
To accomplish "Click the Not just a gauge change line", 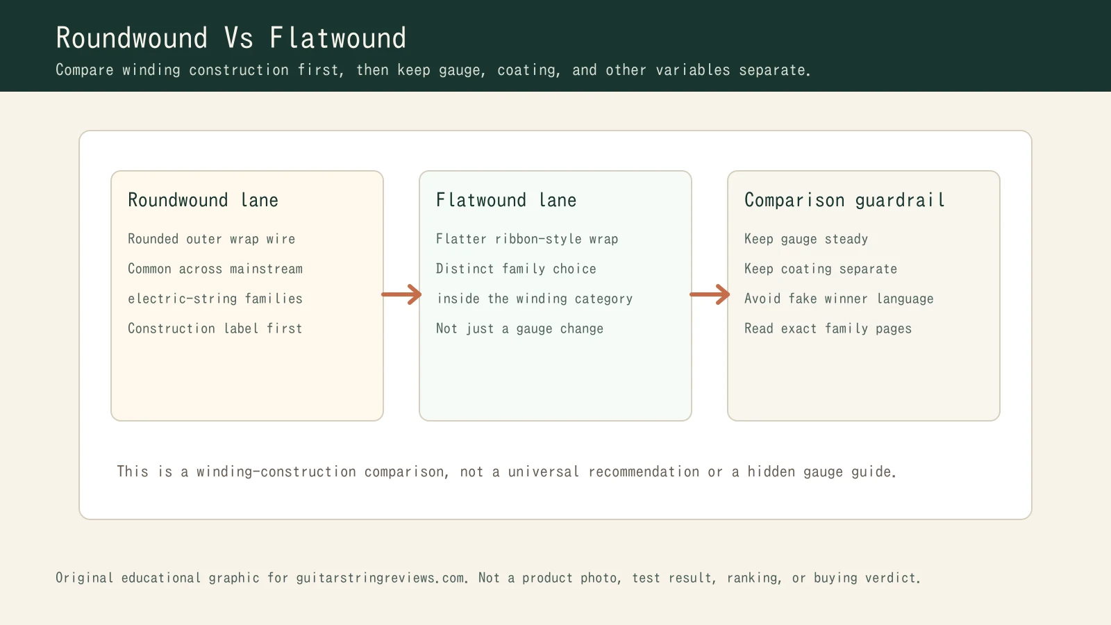I will point(519,328).
